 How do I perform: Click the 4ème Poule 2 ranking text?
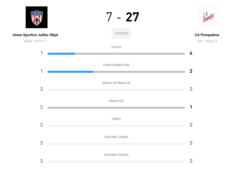(x=35, y=41)
